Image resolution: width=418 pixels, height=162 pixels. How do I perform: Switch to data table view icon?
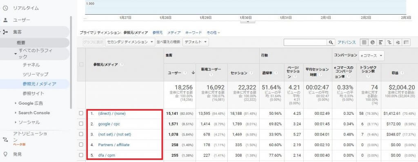tap(364, 42)
